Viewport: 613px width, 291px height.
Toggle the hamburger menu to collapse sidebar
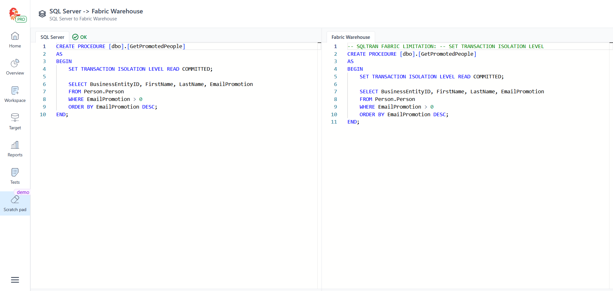click(15, 280)
